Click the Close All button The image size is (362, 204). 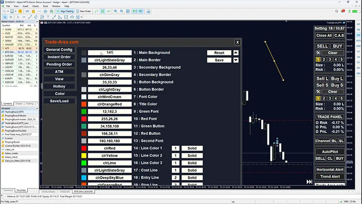point(324,35)
